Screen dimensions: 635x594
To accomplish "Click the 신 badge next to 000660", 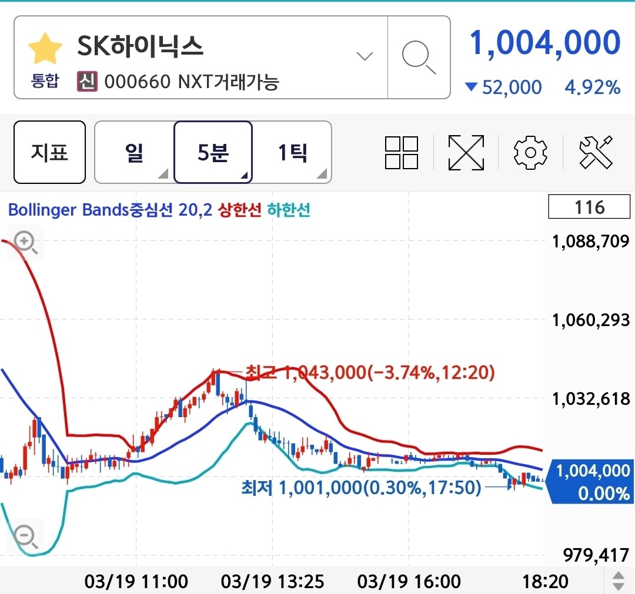I will [88, 81].
